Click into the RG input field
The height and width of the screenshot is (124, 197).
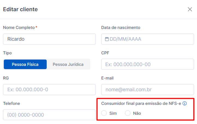(x=49, y=90)
